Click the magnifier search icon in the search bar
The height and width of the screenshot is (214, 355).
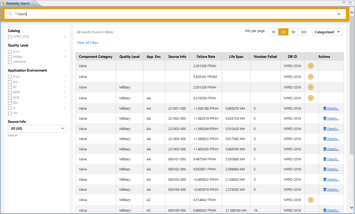[x=10, y=14]
